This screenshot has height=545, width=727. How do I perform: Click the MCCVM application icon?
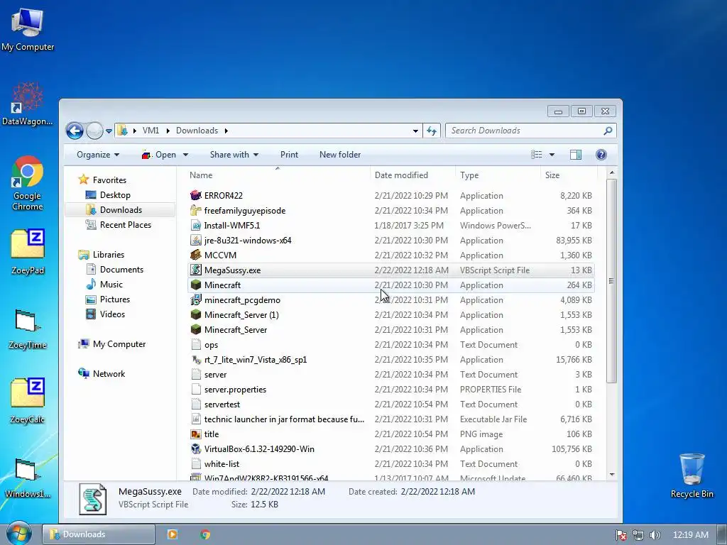click(196, 255)
